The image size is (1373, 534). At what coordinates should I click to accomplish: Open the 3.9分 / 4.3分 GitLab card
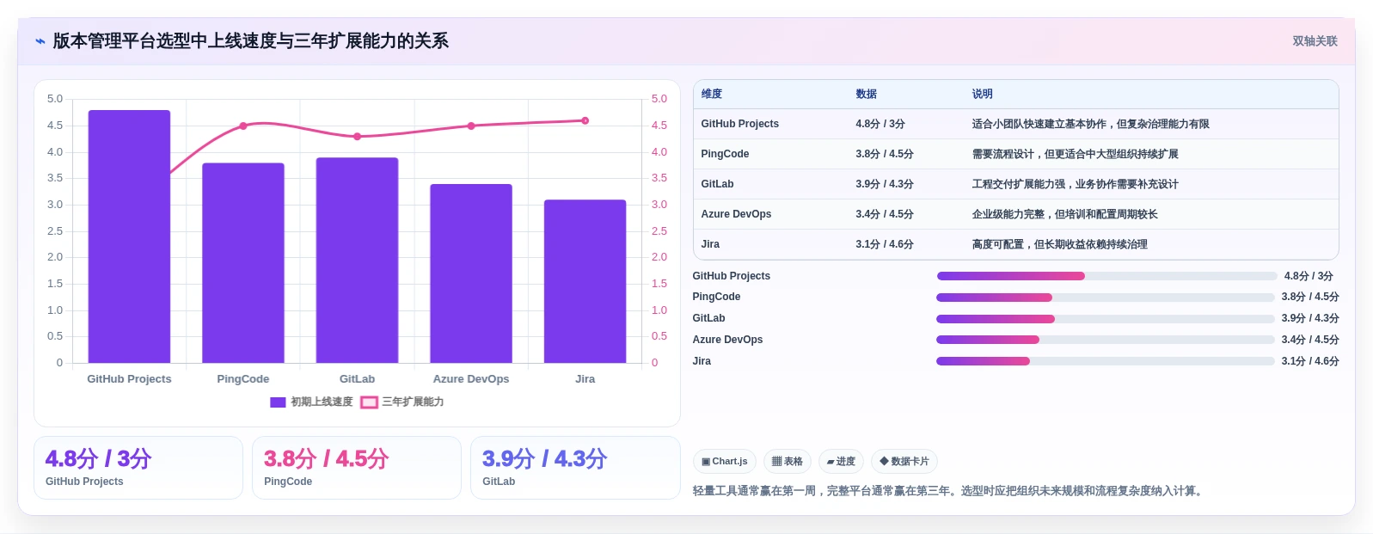[575, 468]
